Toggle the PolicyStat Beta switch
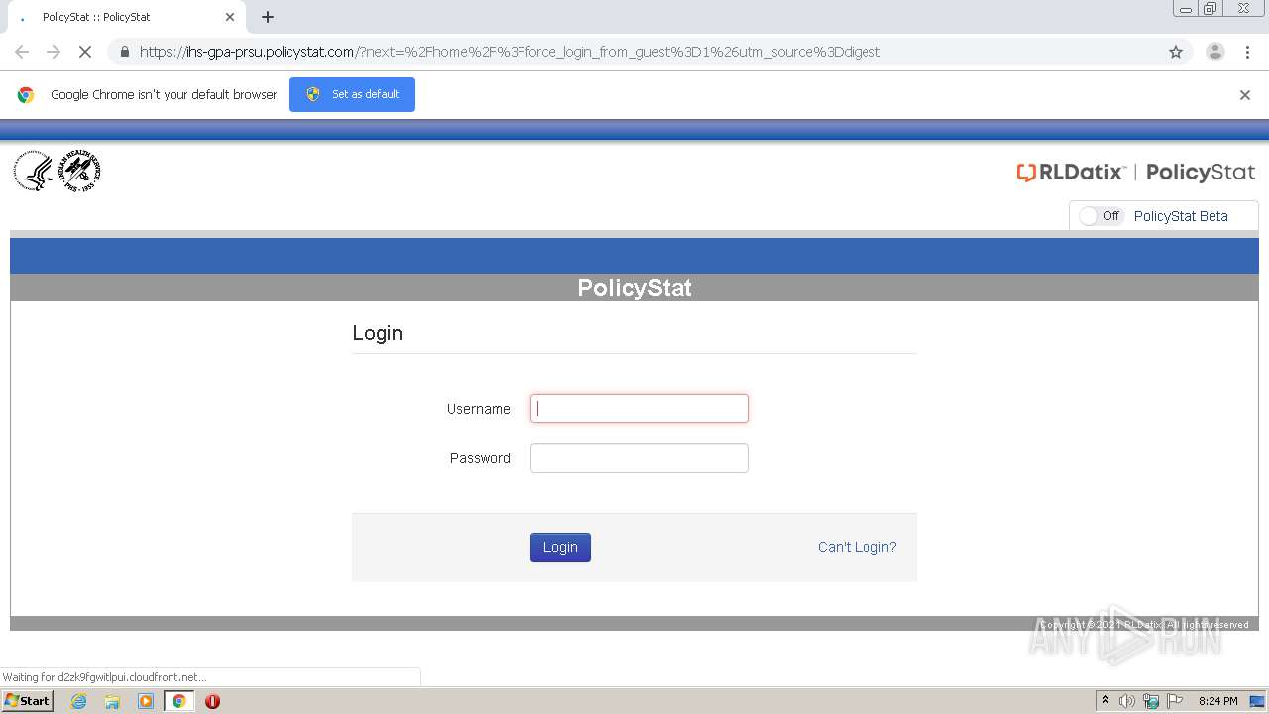This screenshot has width=1269, height=714. coord(1100,216)
